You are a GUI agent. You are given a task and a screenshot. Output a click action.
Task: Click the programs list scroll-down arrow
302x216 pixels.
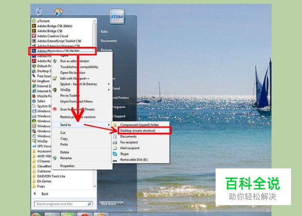pos(95,186)
